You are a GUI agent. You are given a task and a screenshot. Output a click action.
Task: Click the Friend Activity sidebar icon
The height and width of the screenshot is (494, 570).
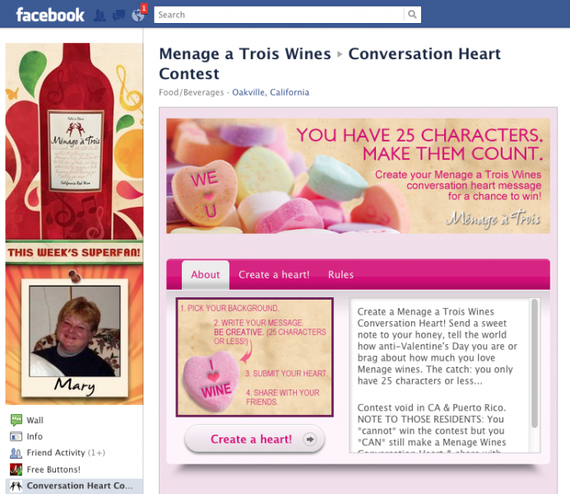[x=16, y=453]
